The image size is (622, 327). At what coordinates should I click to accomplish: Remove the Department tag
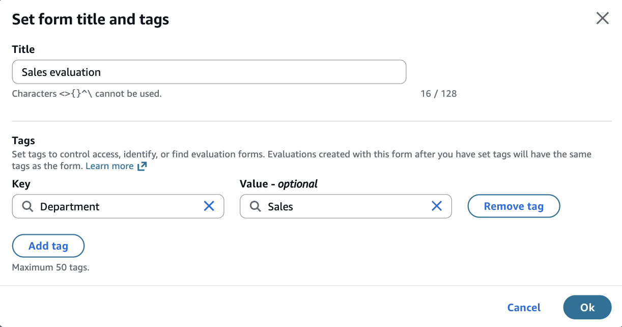(514, 206)
